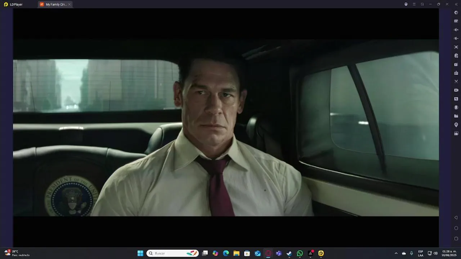Launch Copilot from the taskbar
Viewport: 461px width, 259px height.
tap(215, 253)
